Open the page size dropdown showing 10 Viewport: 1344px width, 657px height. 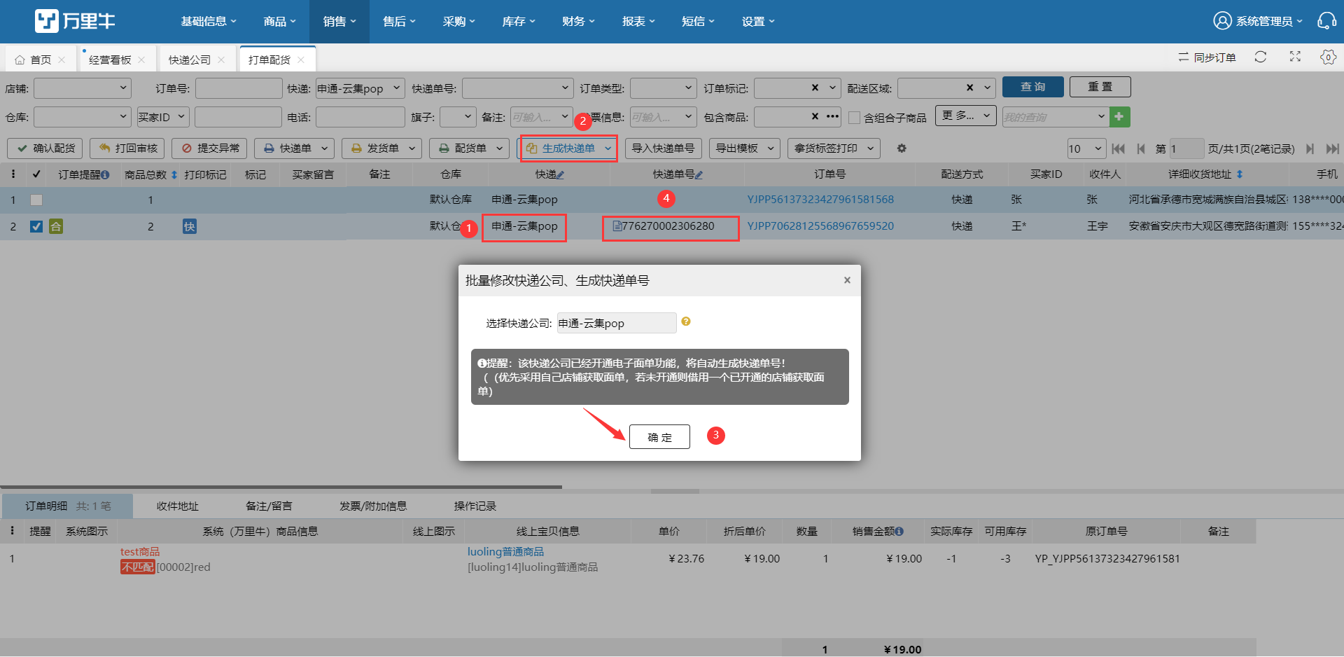[1086, 148]
